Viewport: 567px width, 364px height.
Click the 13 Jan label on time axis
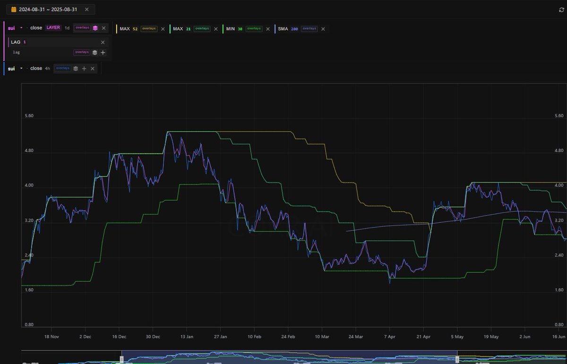(x=187, y=337)
